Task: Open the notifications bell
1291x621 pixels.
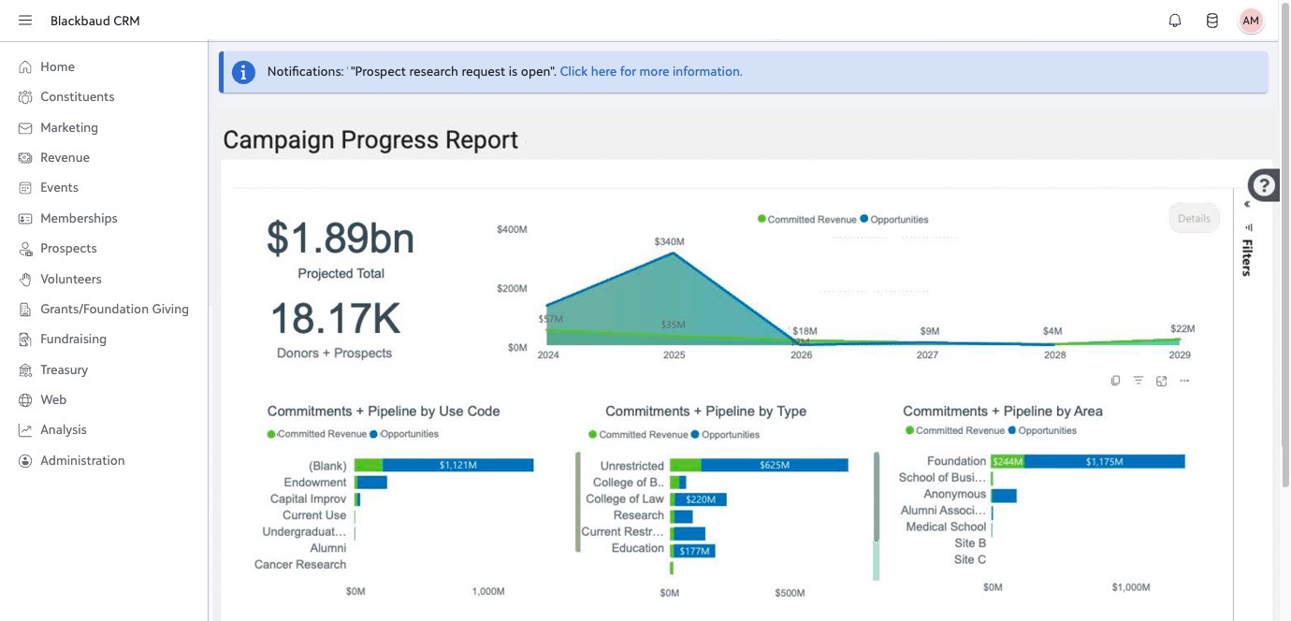Action: pos(1175,21)
